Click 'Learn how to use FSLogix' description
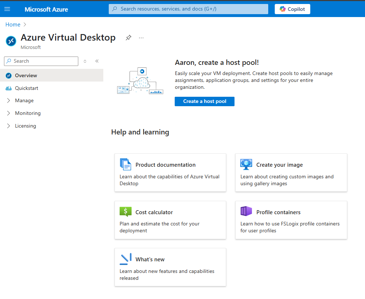The height and width of the screenshot is (299, 365). tap(290, 227)
